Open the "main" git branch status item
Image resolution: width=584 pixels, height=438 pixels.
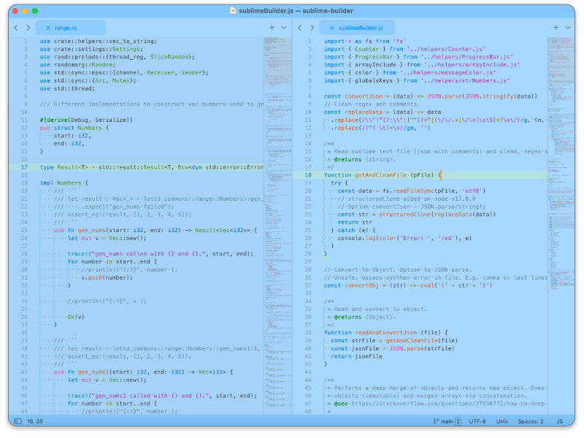tap(447, 421)
